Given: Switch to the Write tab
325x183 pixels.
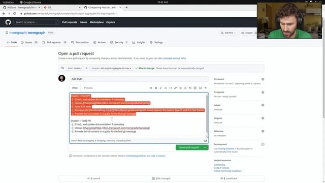Looking at the screenshot, I should 75,88.
